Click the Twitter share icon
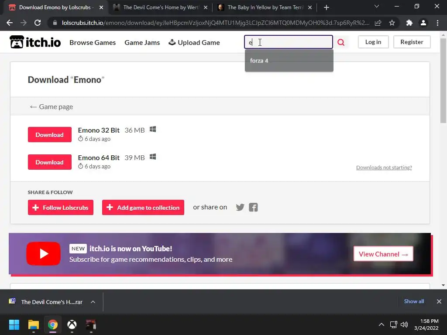Viewport: 447px width, 335px height. [x=240, y=207]
